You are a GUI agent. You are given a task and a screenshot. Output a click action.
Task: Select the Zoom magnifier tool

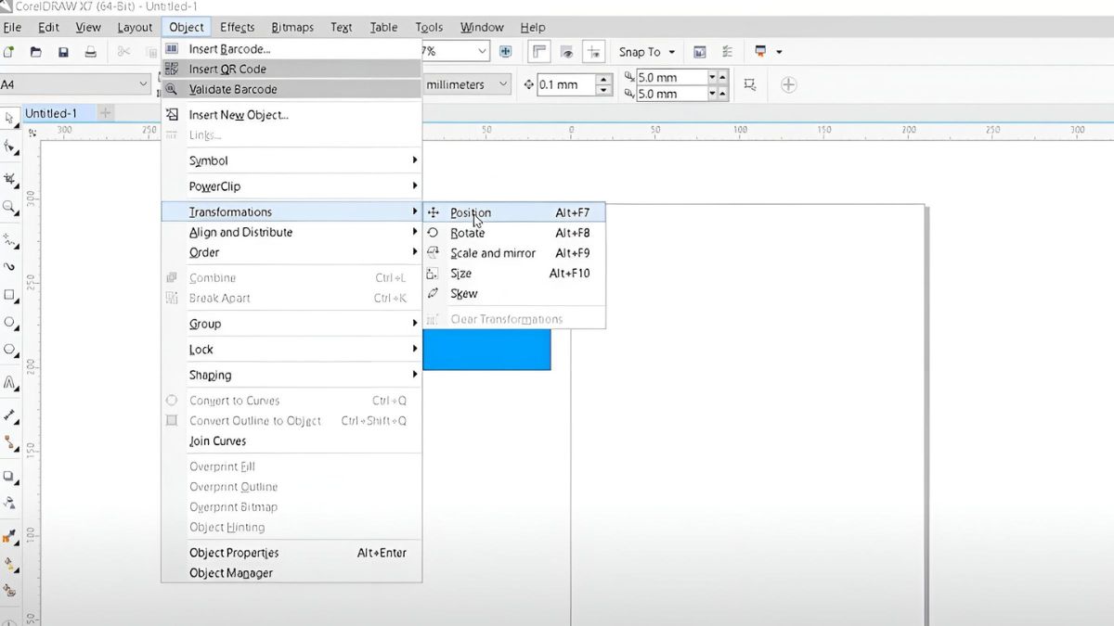click(x=9, y=207)
